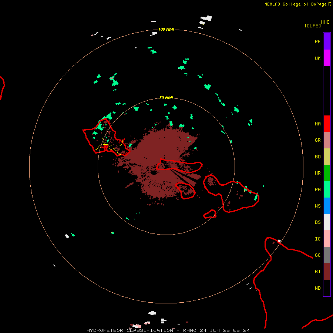Click the IC legend label
Image resolution: width=333 pixels, height=333 pixels.
tap(317, 239)
